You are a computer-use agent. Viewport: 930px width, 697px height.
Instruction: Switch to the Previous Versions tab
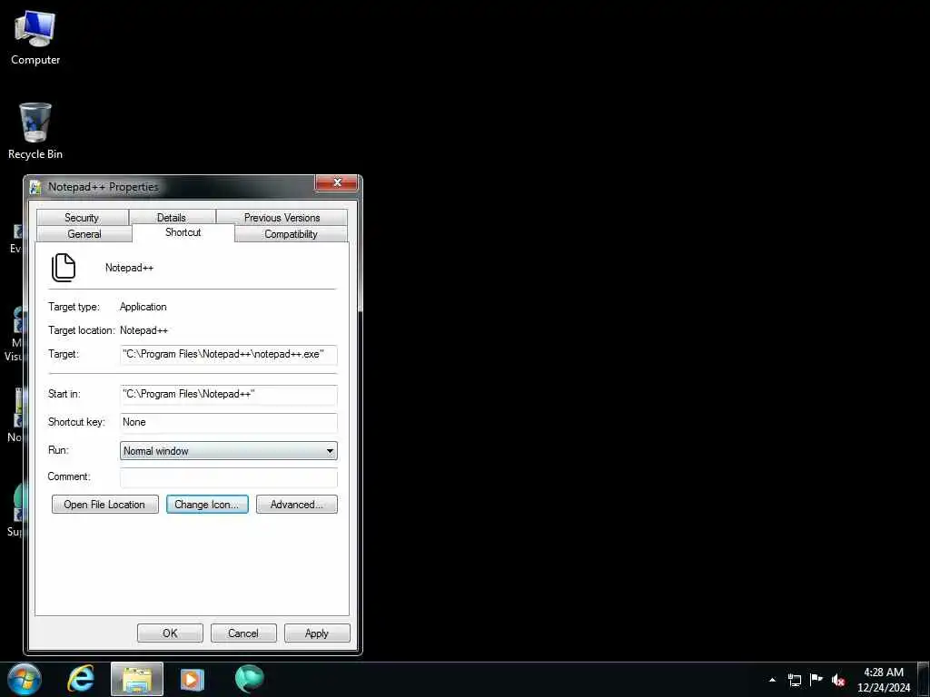282,218
